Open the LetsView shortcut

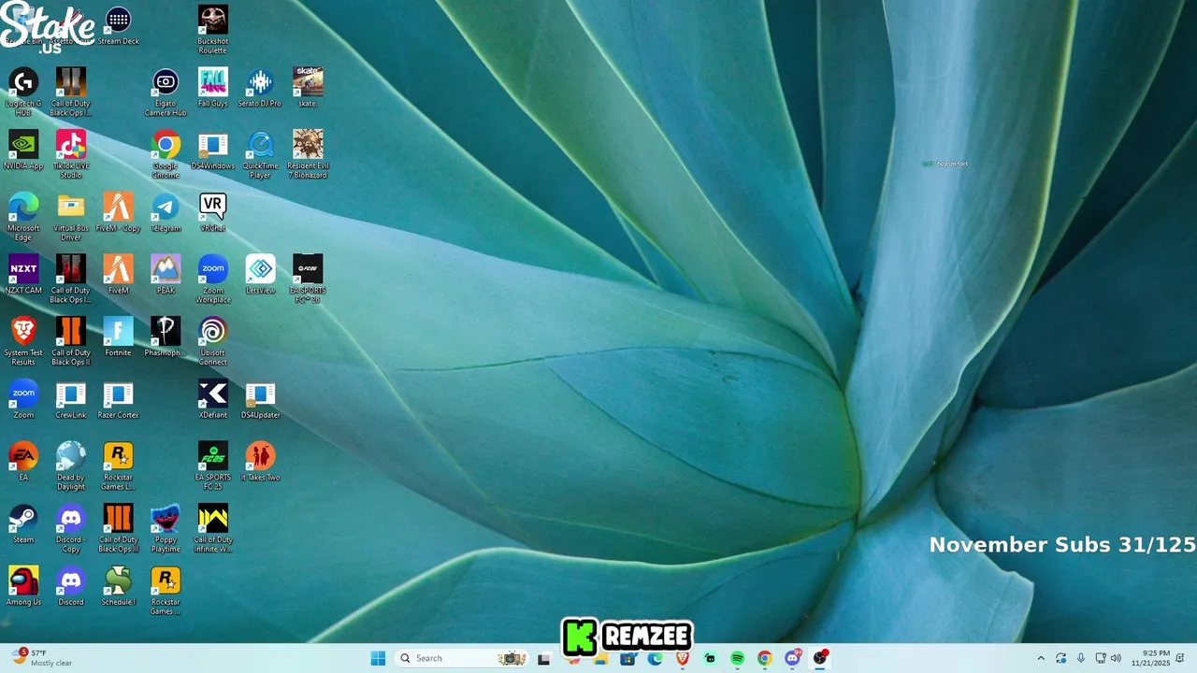click(260, 275)
